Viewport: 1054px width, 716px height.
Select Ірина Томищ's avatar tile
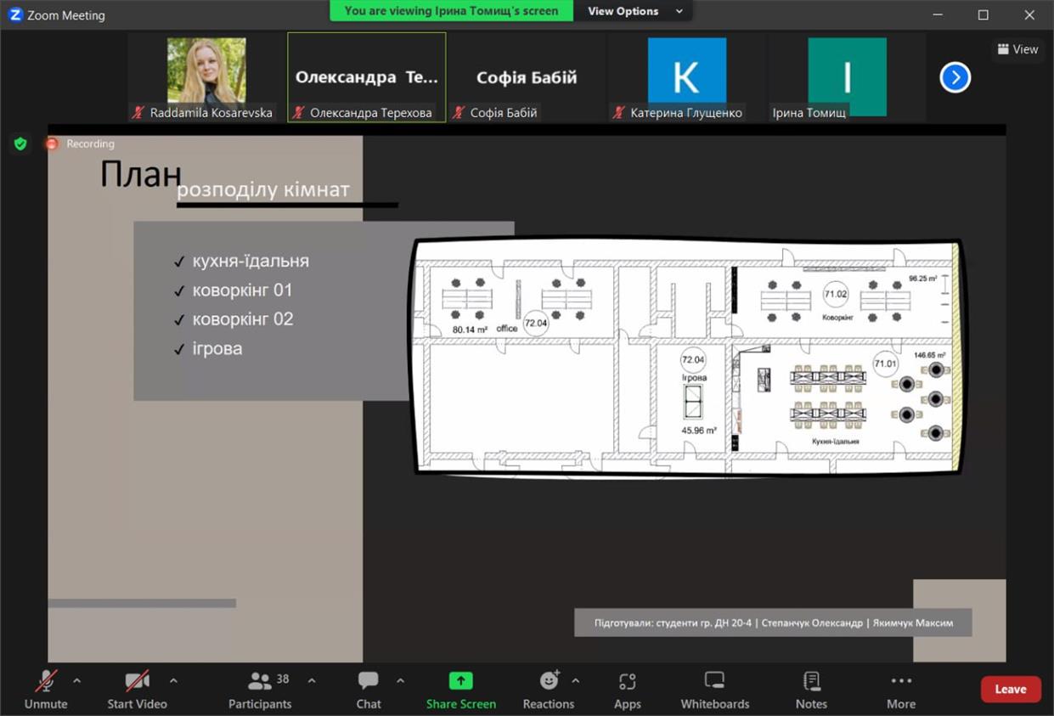tap(847, 77)
